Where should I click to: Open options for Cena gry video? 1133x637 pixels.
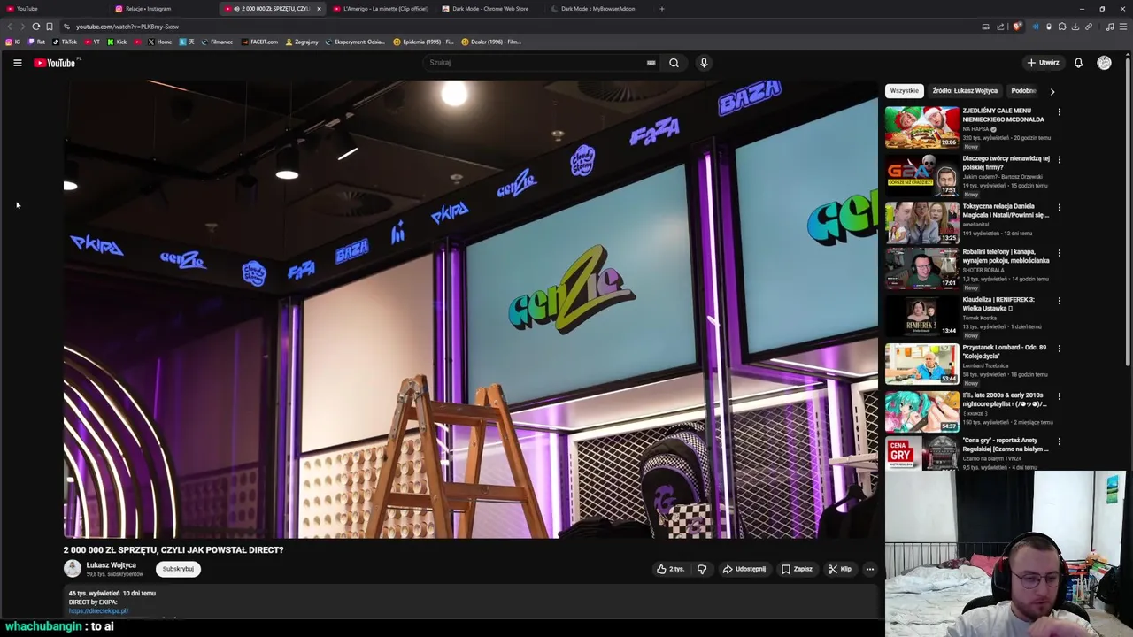click(x=1059, y=441)
